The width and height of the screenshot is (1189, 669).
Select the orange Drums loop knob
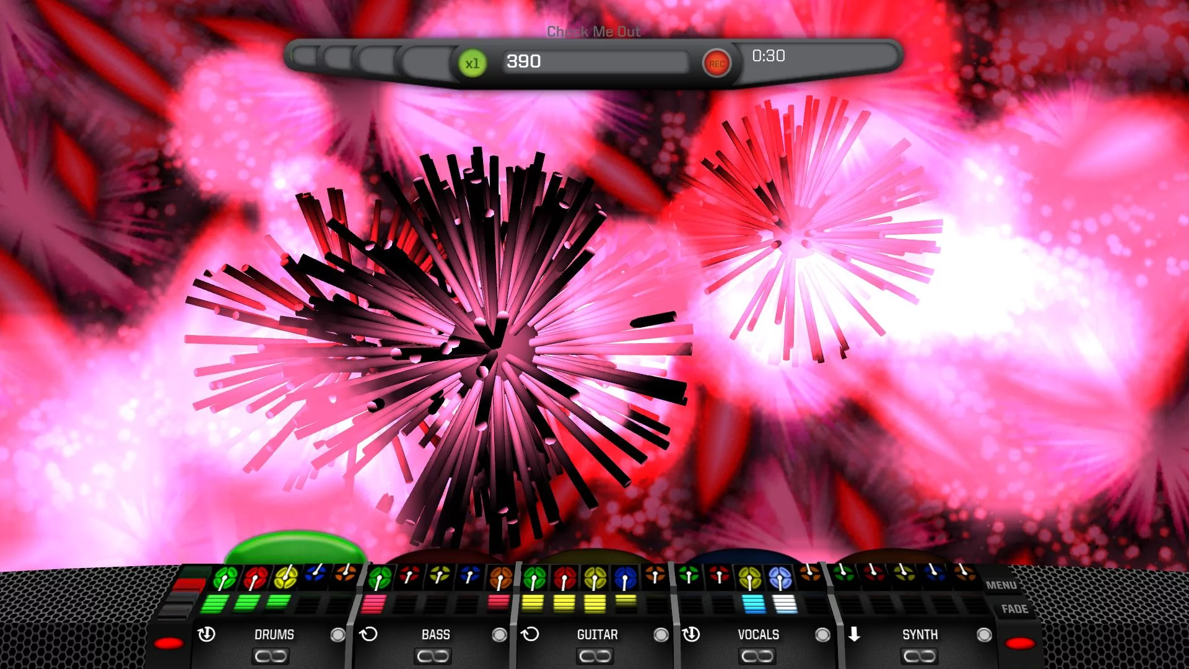tap(346, 573)
